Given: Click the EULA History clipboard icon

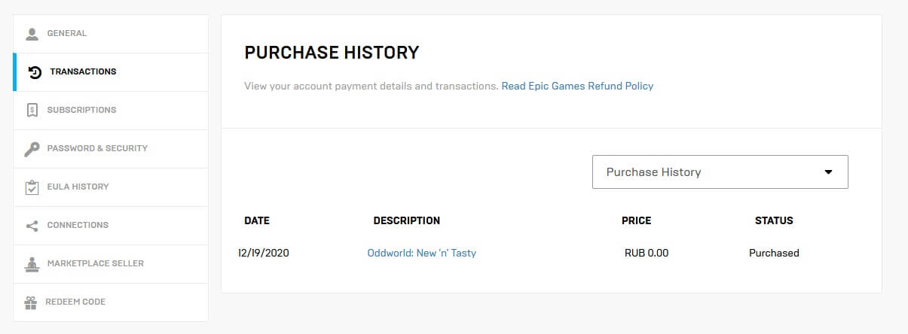Looking at the screenshot, I should point(32,187).
